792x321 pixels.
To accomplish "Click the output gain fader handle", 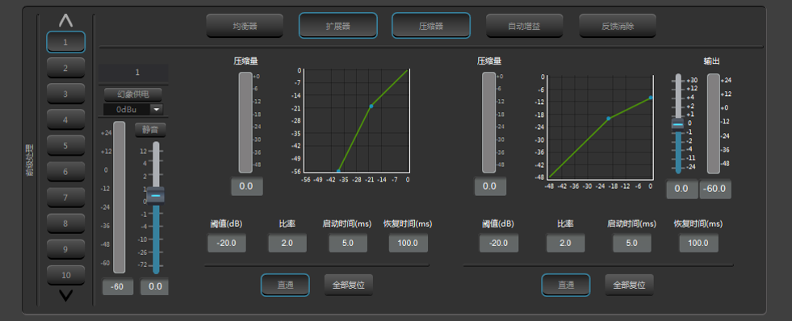I will [x=678, y=125].
